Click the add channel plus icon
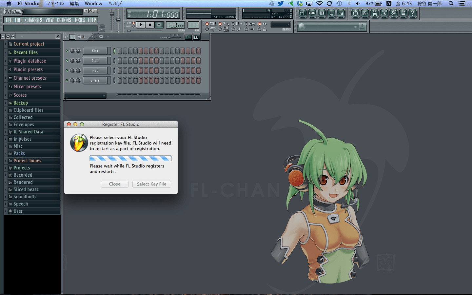The image size is (472, 295). pyautogui.click(x=101, y=37)
